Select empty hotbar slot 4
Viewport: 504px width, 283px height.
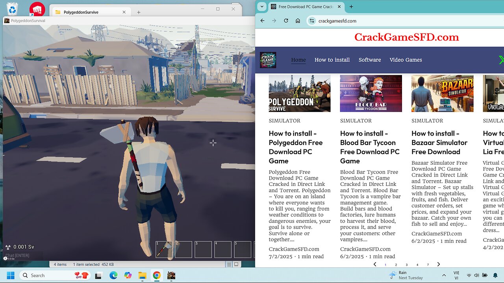click(223, 250)
